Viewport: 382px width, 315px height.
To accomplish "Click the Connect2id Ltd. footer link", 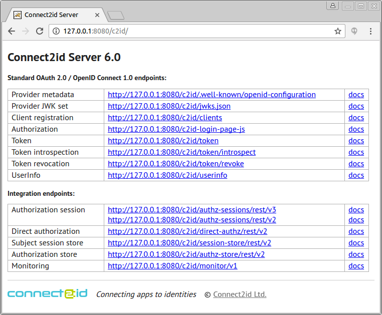I will point(240,294).
